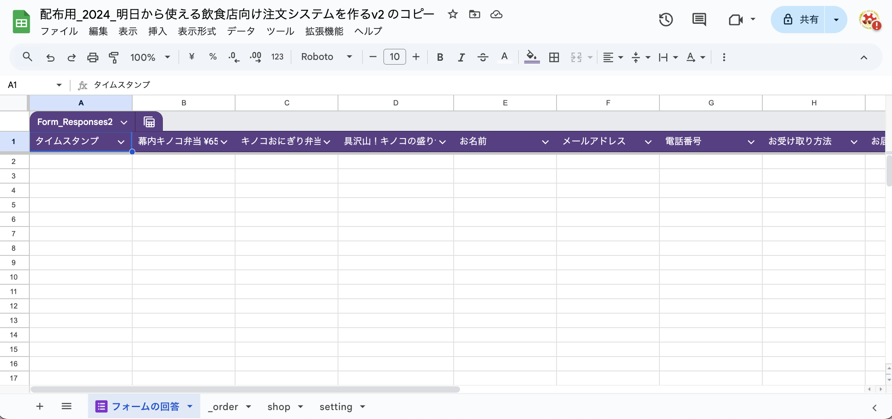The width and height of the screenshot is (892, 419).
Task: Merge cells icon in toolbar
Action: pyautogui.click(x=576, y=57)
